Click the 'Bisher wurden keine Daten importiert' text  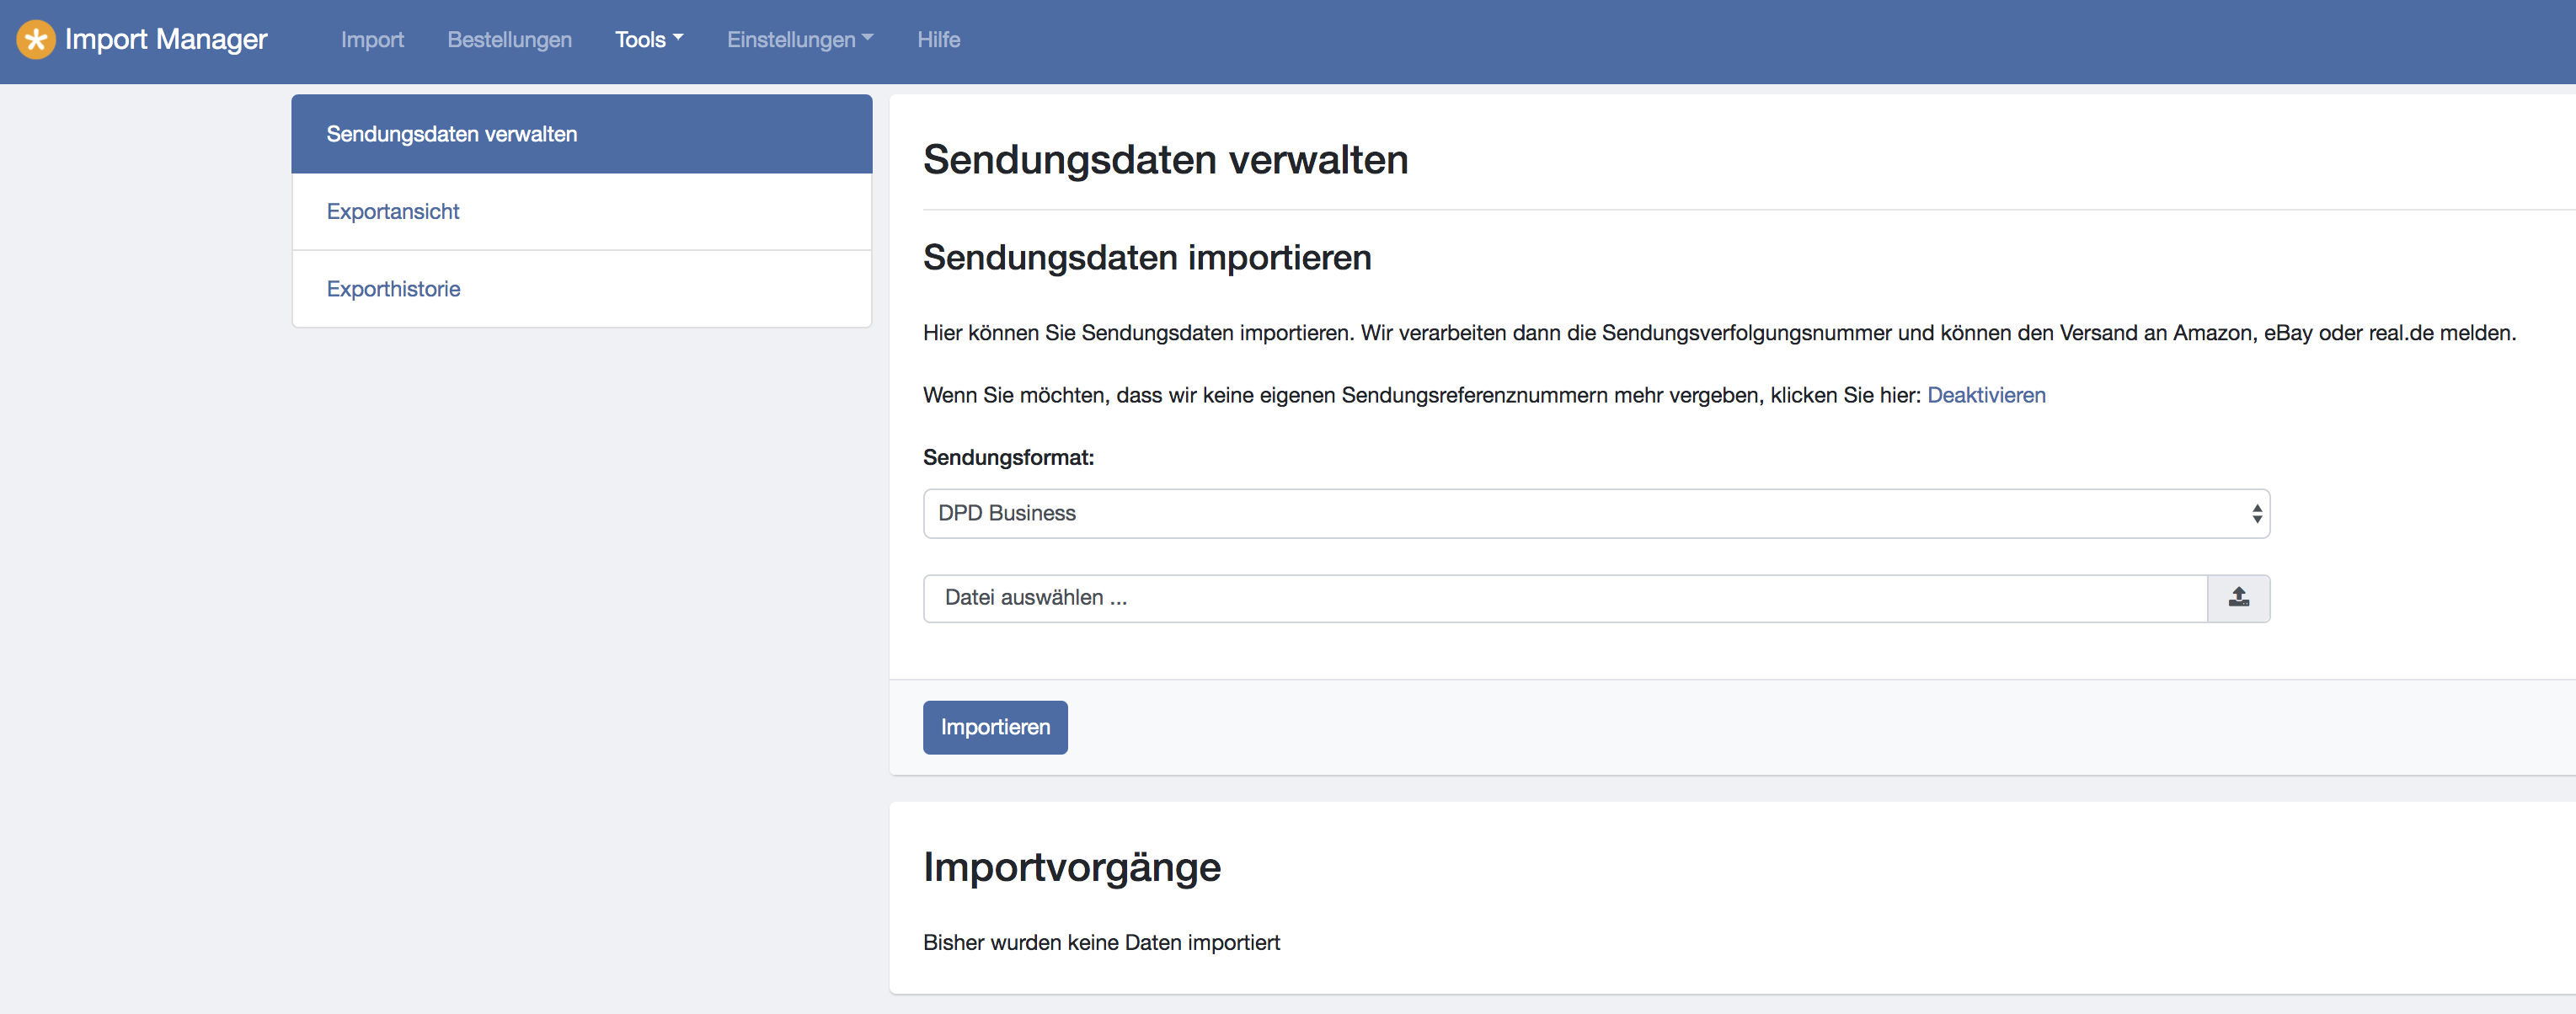point(1101,942)
